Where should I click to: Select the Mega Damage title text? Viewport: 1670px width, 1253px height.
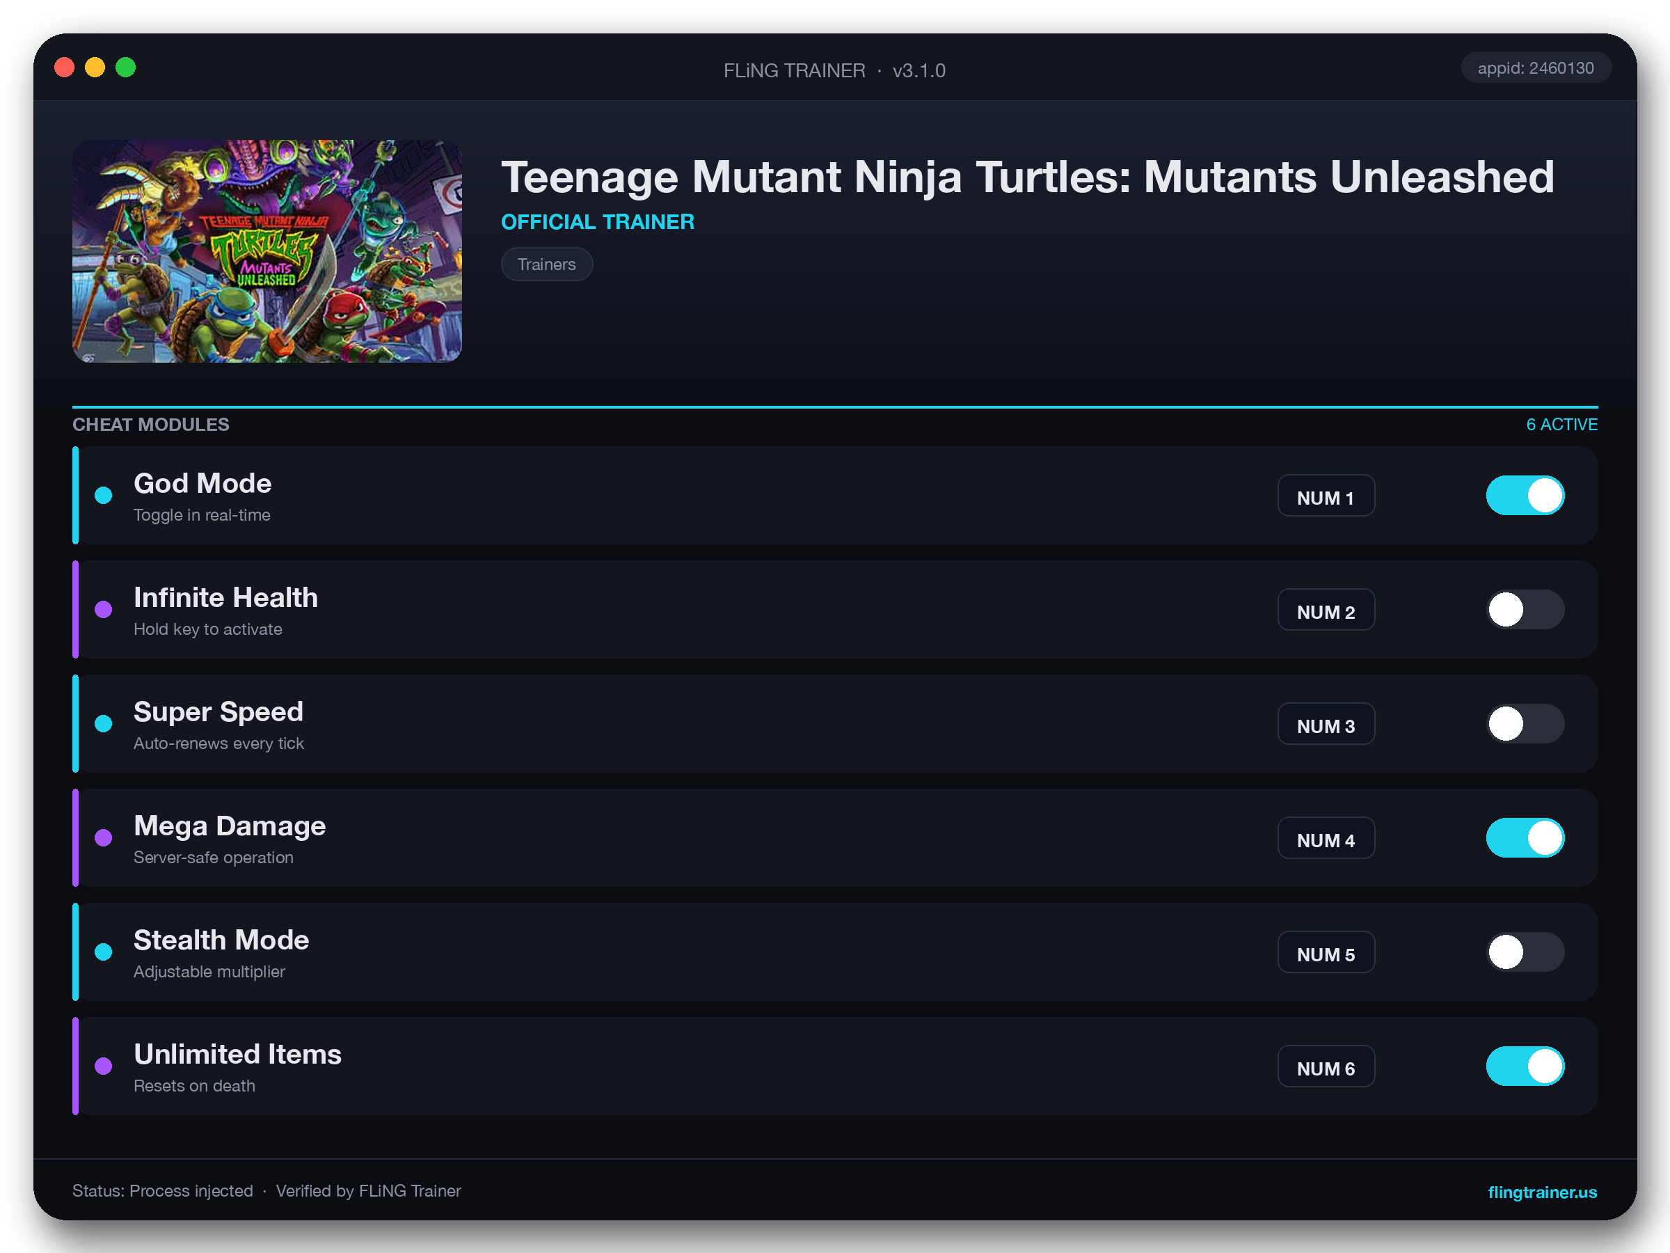230,826
